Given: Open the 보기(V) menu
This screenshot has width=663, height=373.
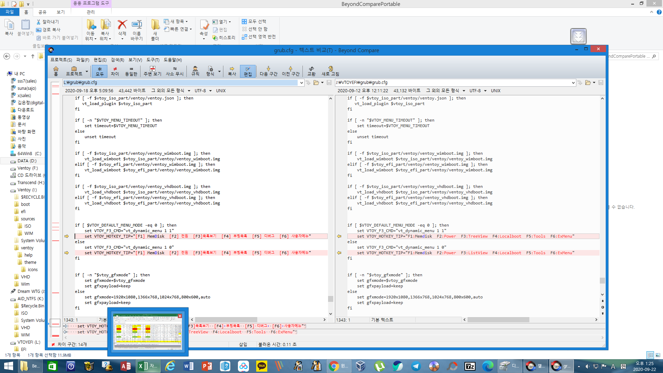Looking at the screenshot, I should coord(135,60).
